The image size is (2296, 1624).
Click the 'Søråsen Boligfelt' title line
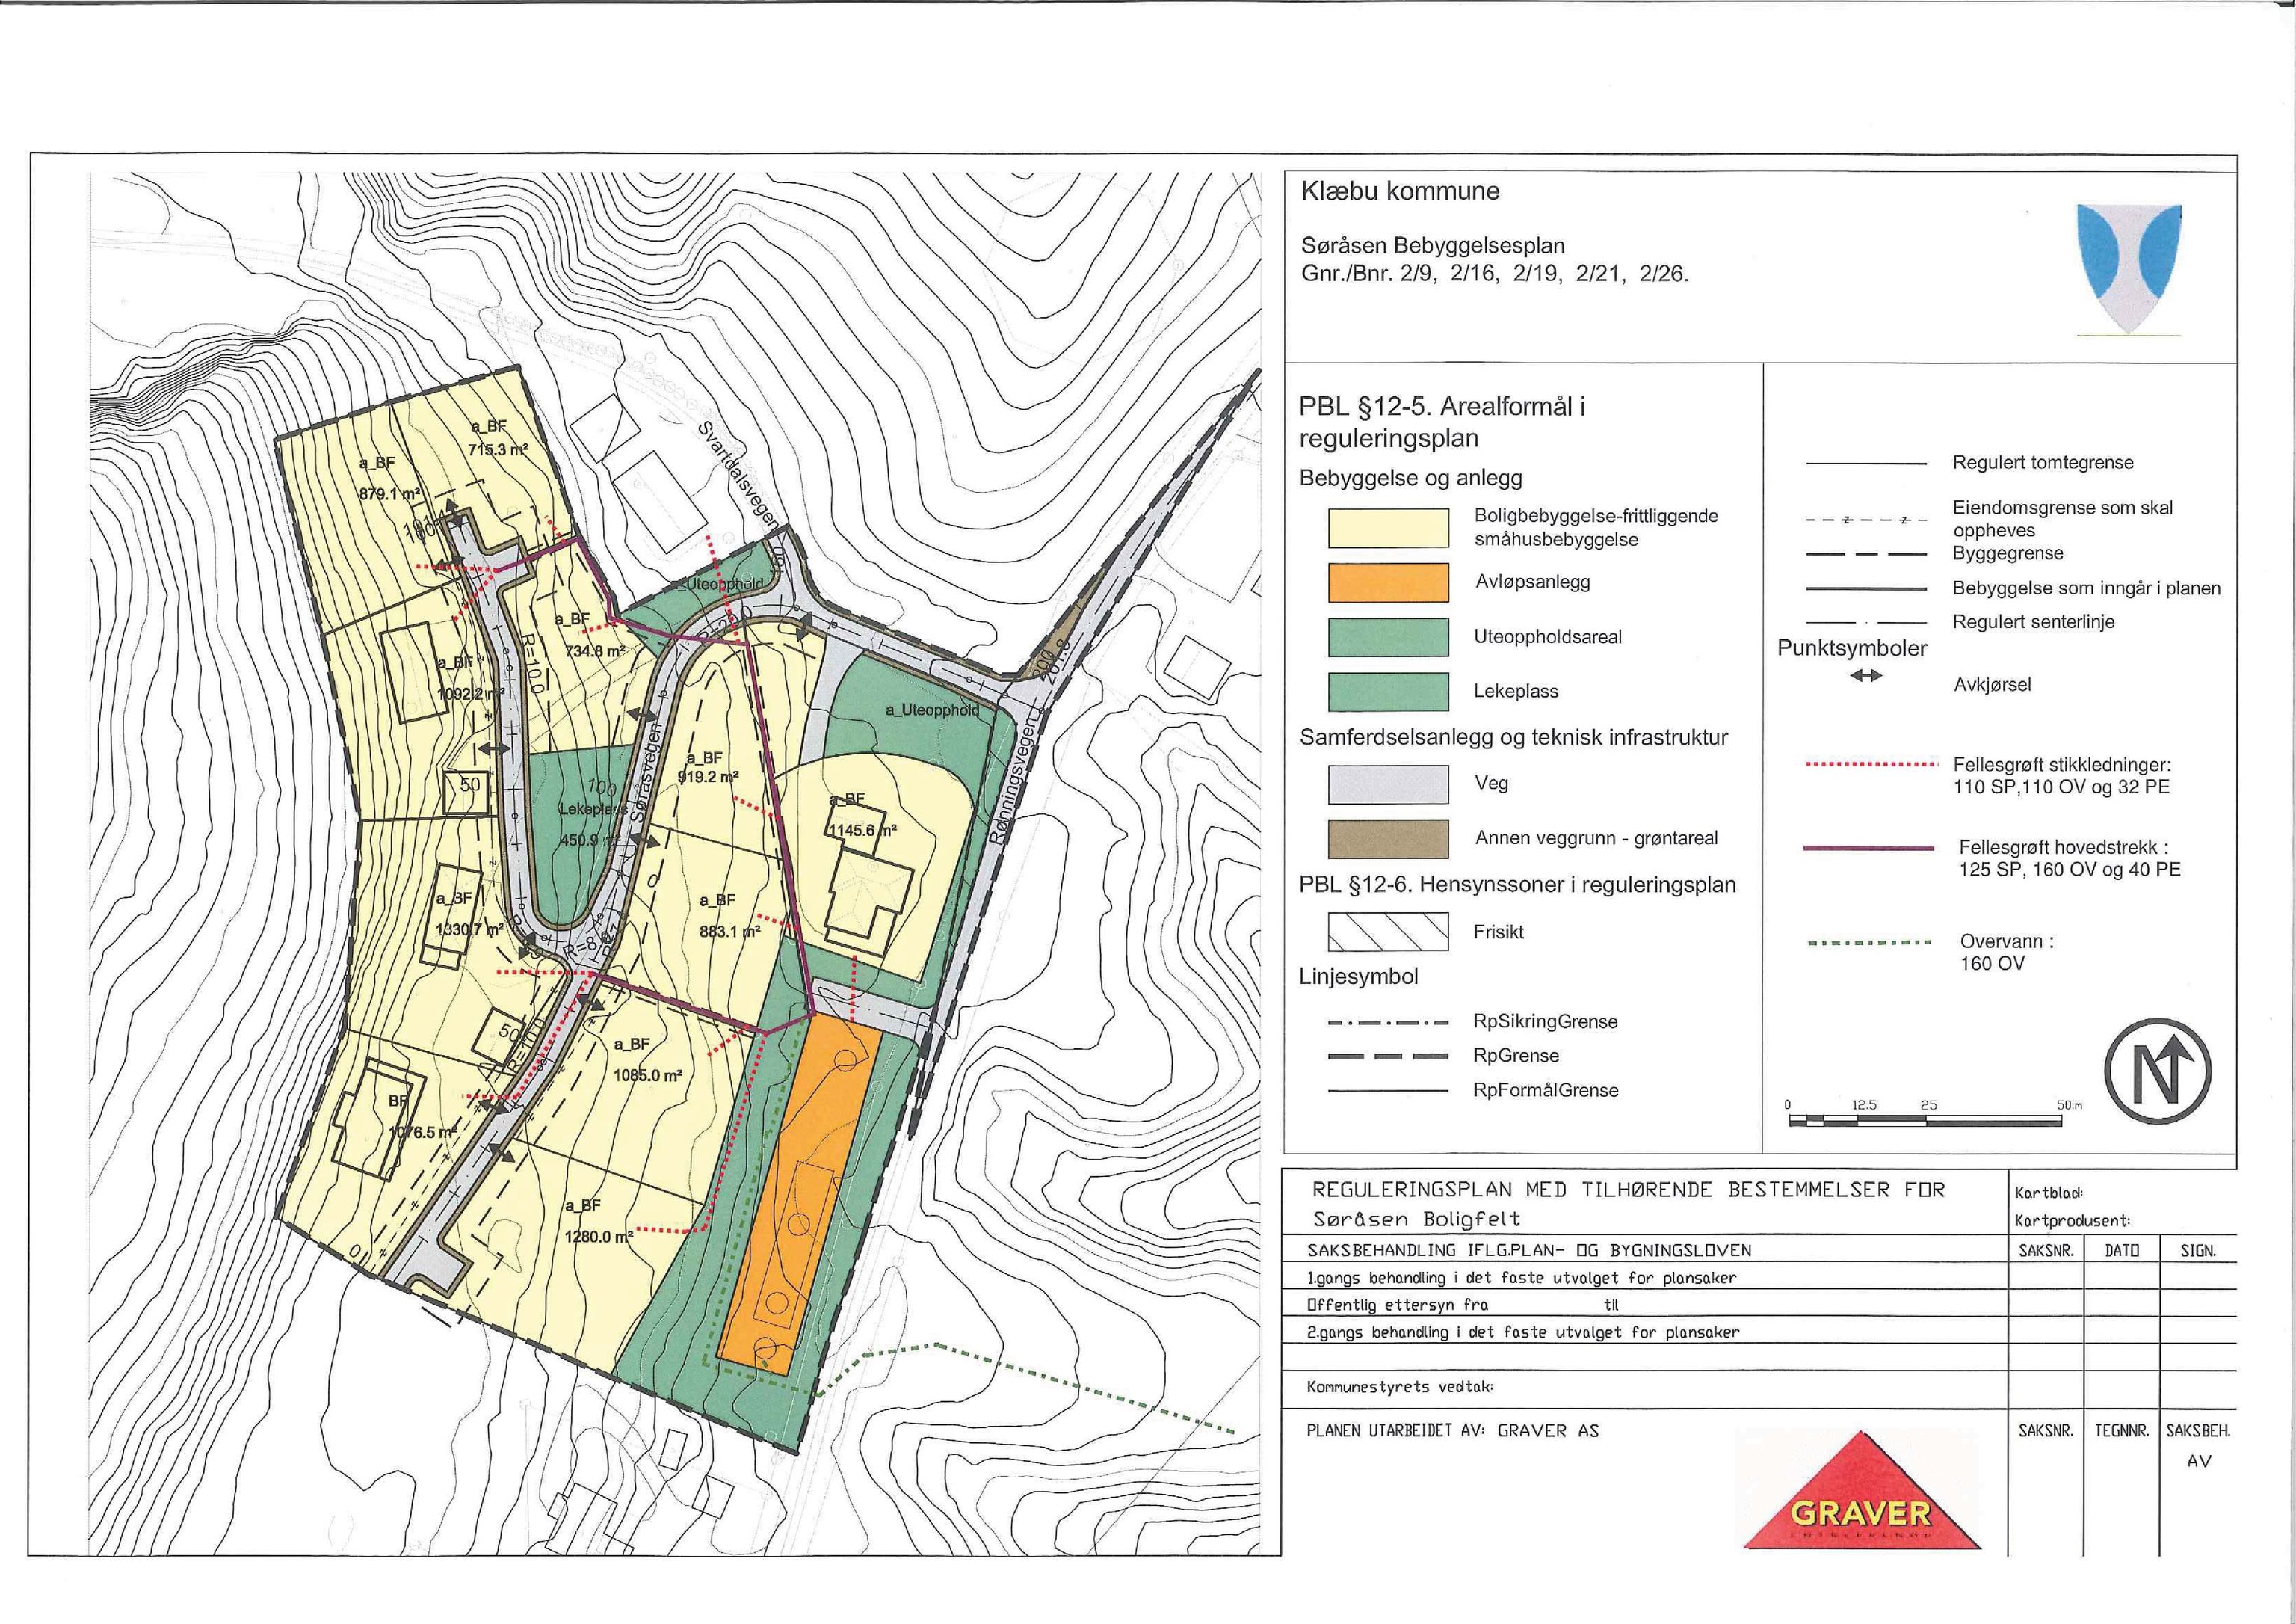pos(1417,1219)
